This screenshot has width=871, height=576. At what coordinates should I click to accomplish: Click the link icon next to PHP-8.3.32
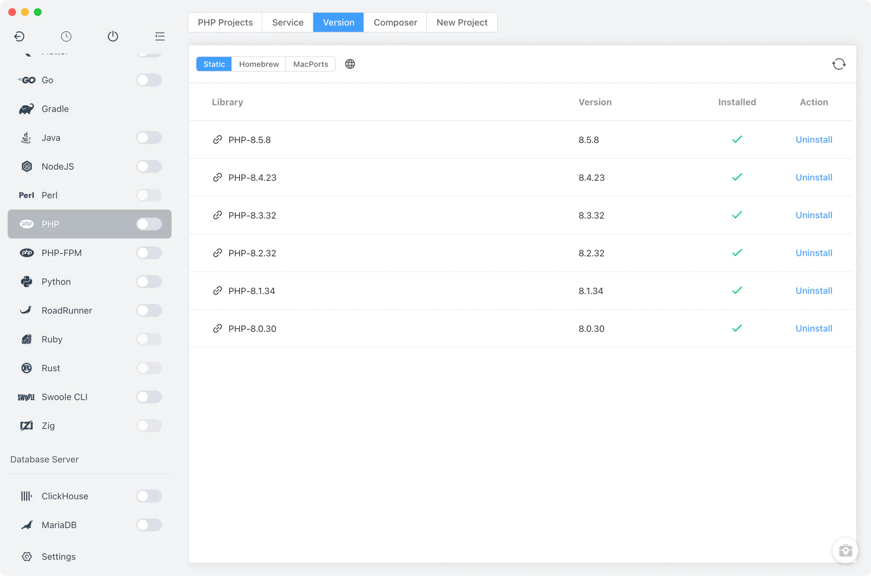click(x=217, y=215)
